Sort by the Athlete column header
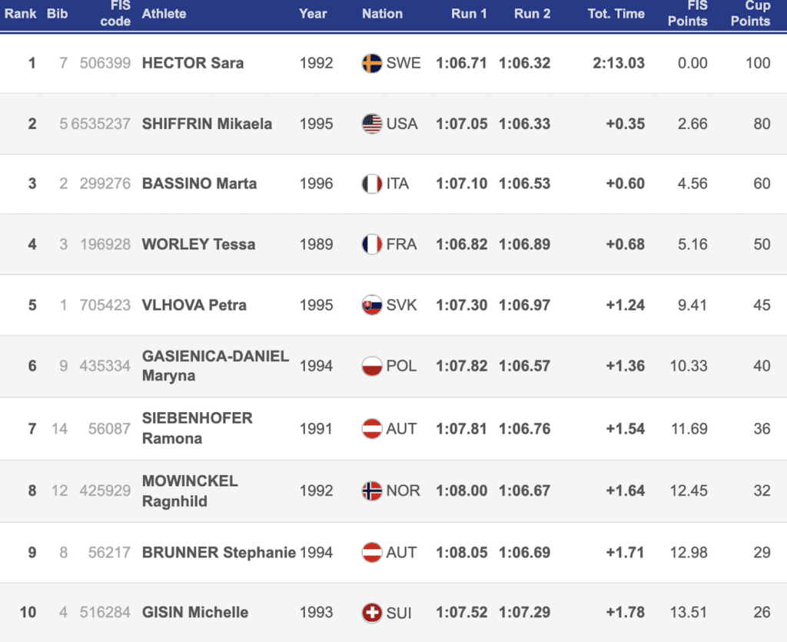Image resolution: width=787 pixels, height=642 pixels. tap(164, 14)
